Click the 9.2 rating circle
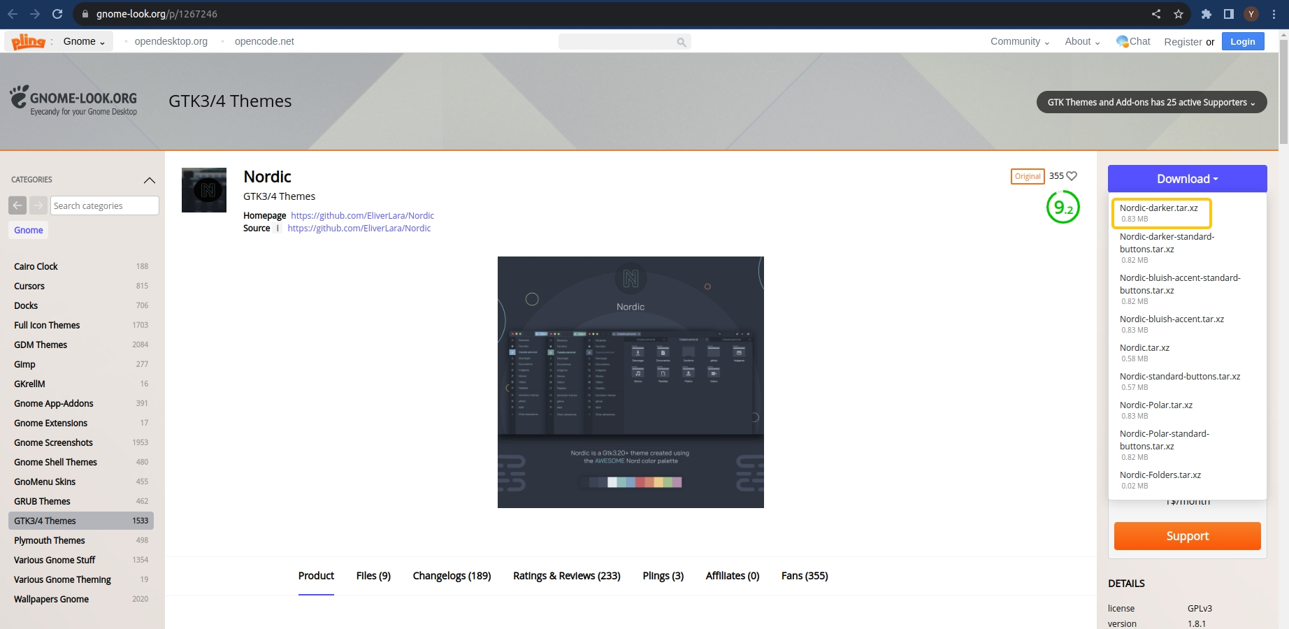1289x629 pixels. click(x=1063, y=207)
